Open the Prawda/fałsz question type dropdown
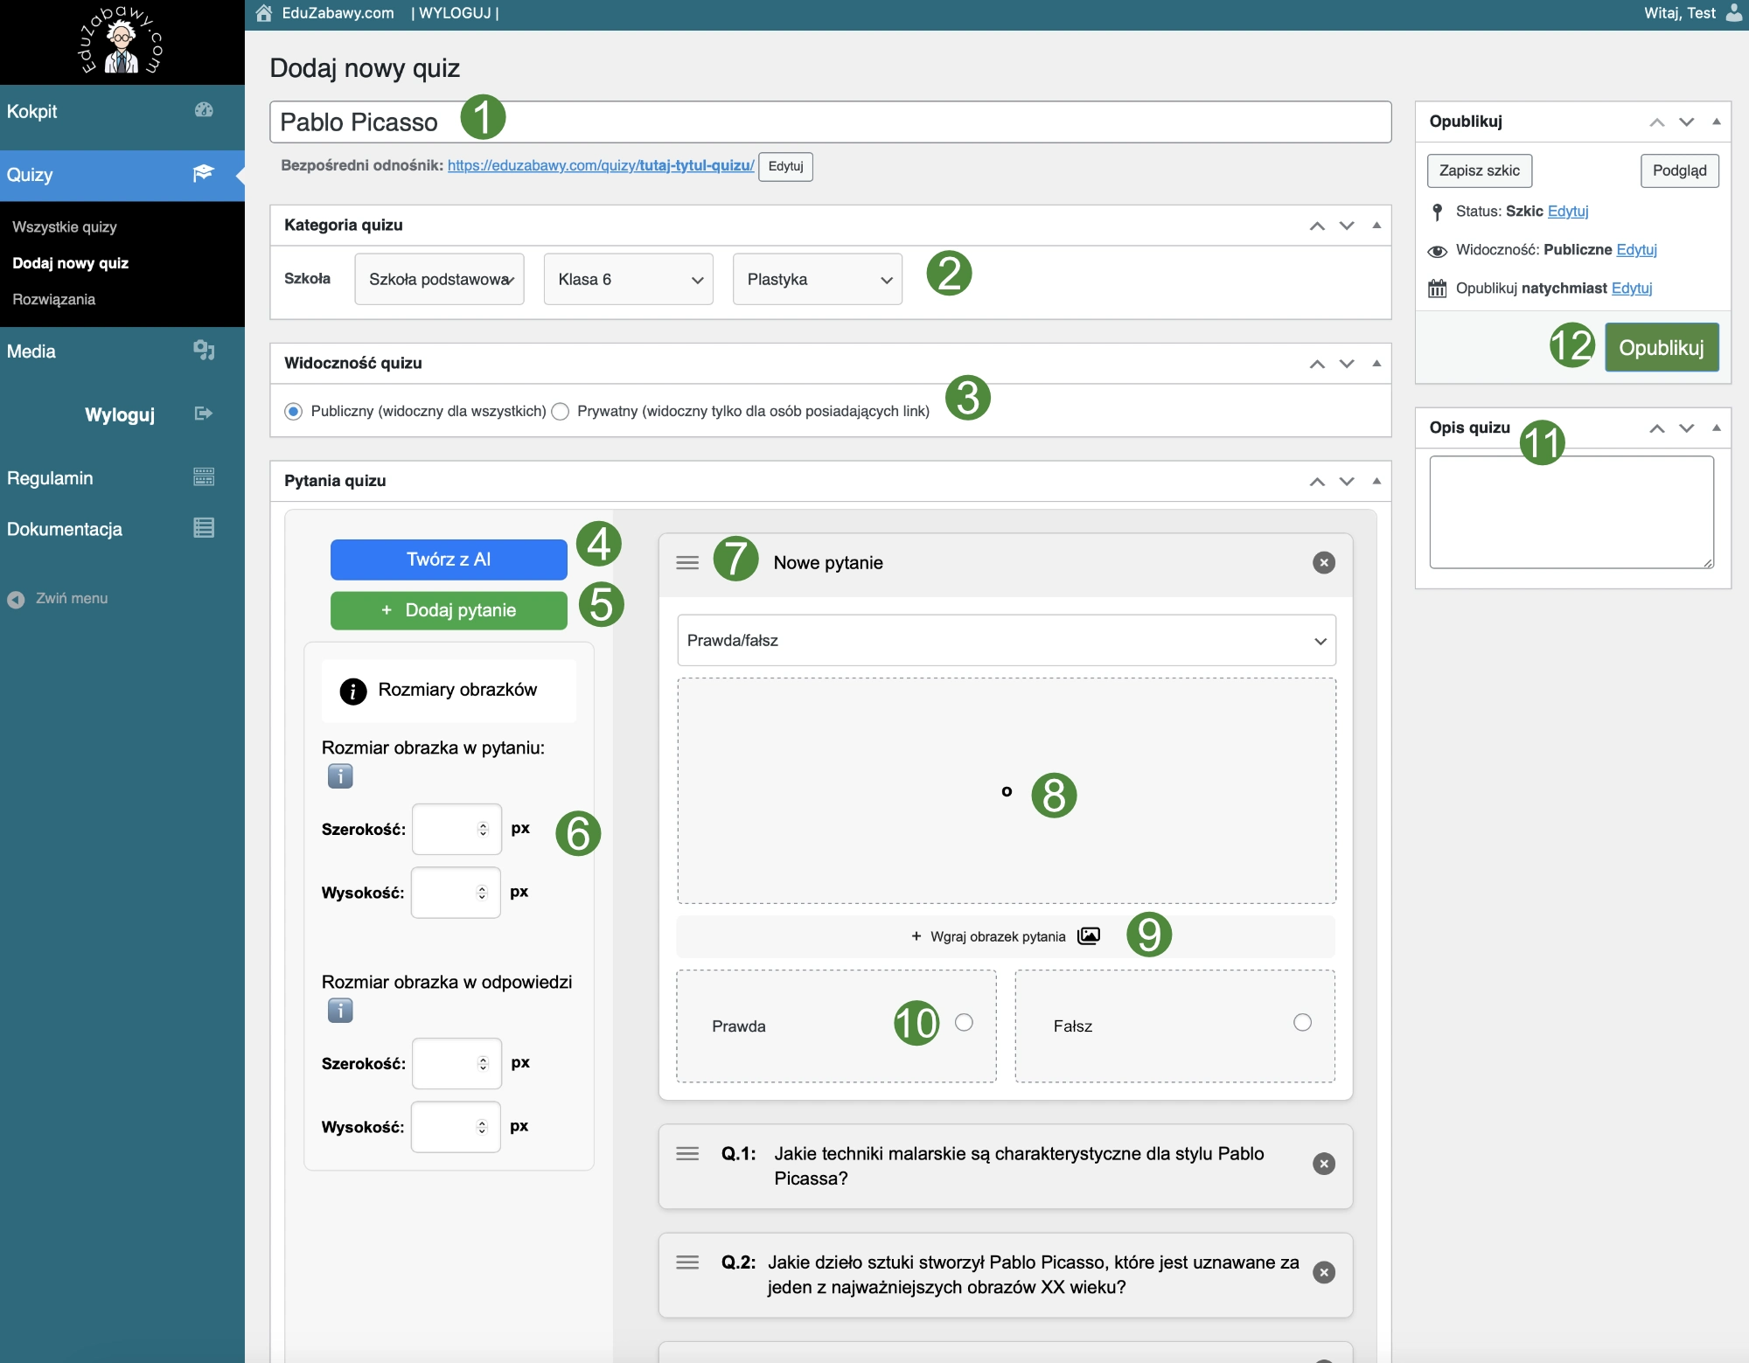Image resolution: width=1749 pixels, height=1363 pixels. point(1006,641)
